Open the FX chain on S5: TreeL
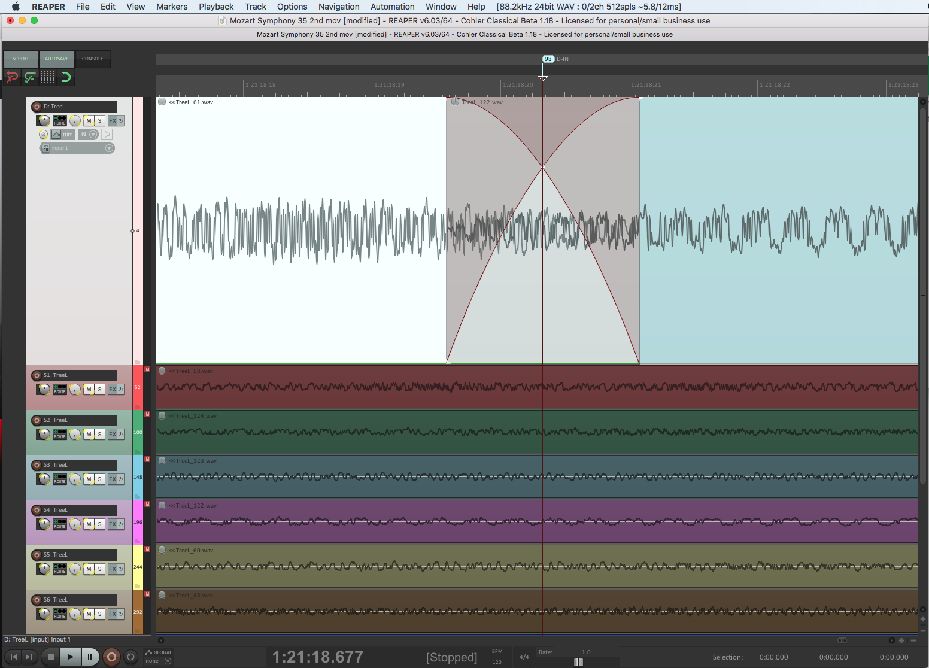The height and width of the screenshot is (668, 929). point(113,569)
